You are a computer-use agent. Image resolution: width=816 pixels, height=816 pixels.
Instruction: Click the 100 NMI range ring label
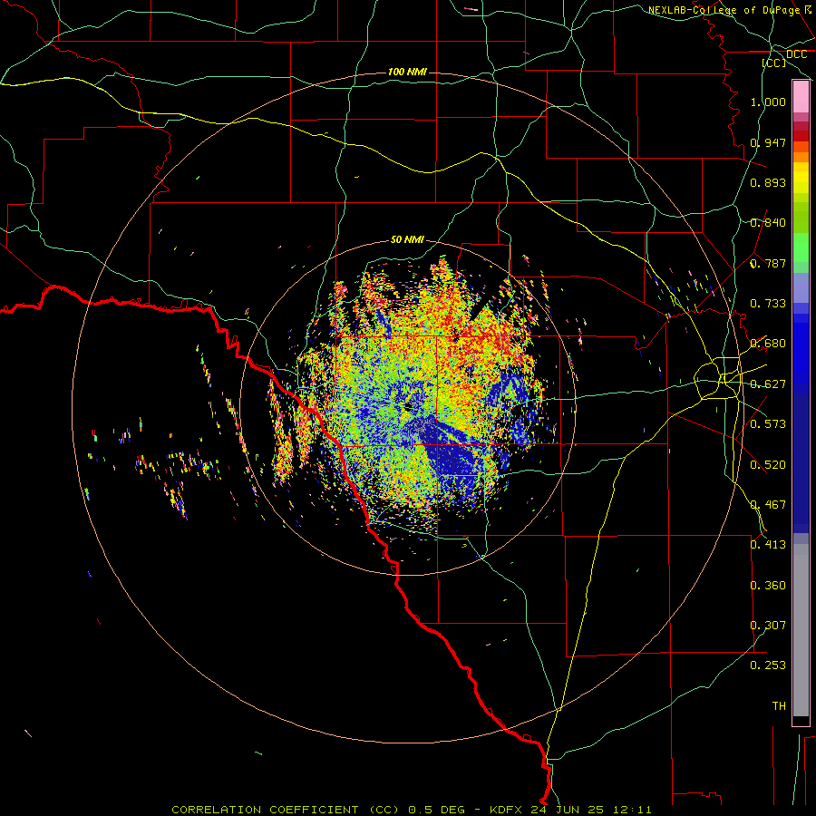click(407, 72)
